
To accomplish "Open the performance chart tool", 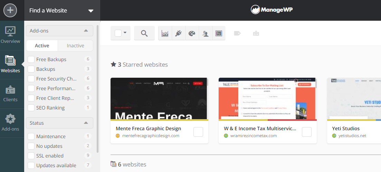I will pyautogui.click(x=165, y=33).
